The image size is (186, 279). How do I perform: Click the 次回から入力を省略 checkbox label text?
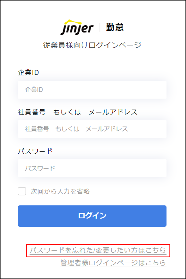tap(60, 192)
